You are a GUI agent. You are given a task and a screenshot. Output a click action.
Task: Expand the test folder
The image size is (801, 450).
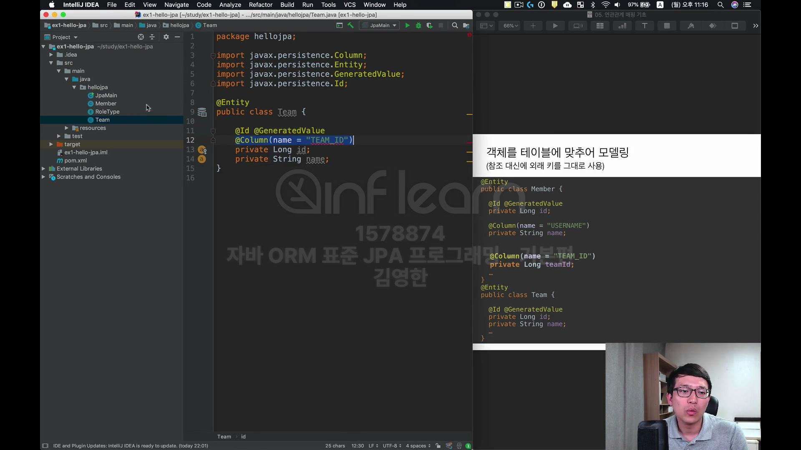59,136
